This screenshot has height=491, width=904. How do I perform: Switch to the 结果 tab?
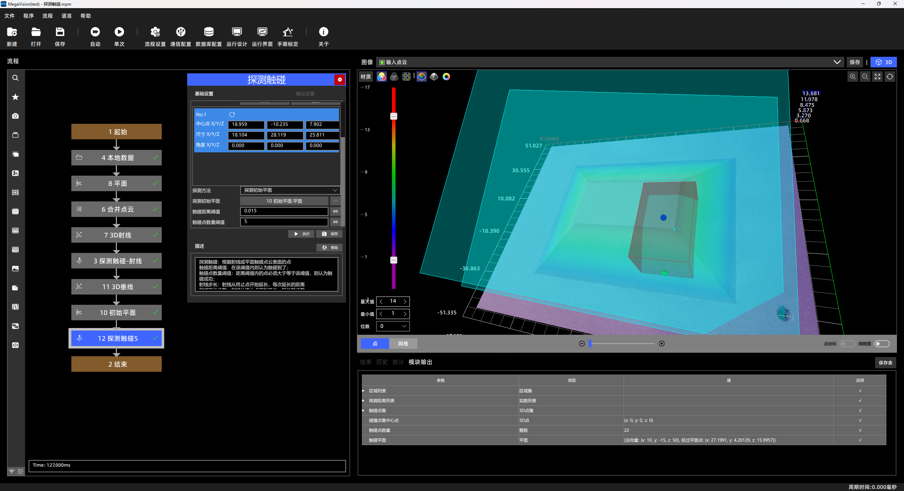(x=366, y=362)
